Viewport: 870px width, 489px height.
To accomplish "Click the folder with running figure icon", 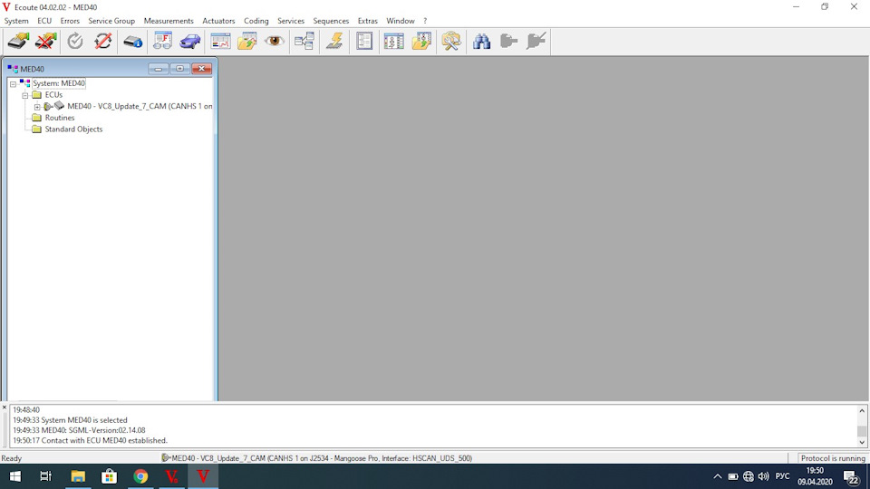I will click(421, 41).
